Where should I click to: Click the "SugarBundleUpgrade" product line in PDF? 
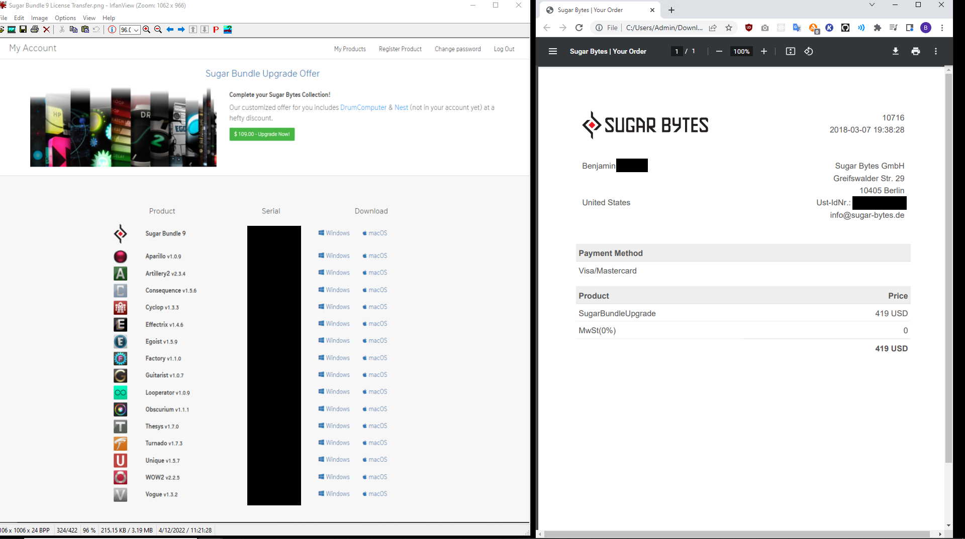[x=617, y=313]
